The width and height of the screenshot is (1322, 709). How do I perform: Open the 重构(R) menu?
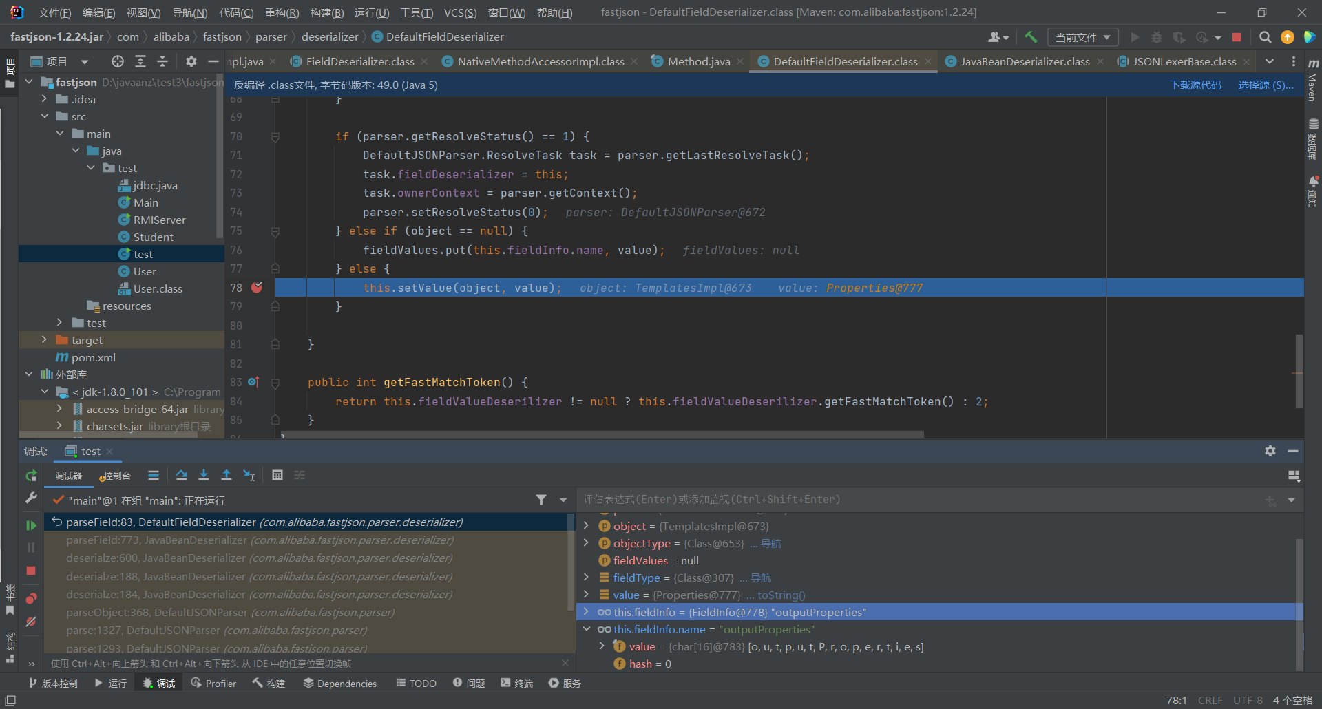tap(282, 12)
